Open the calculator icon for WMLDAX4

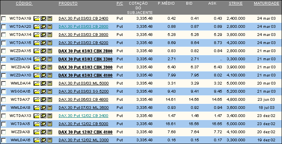click(50, 83)
